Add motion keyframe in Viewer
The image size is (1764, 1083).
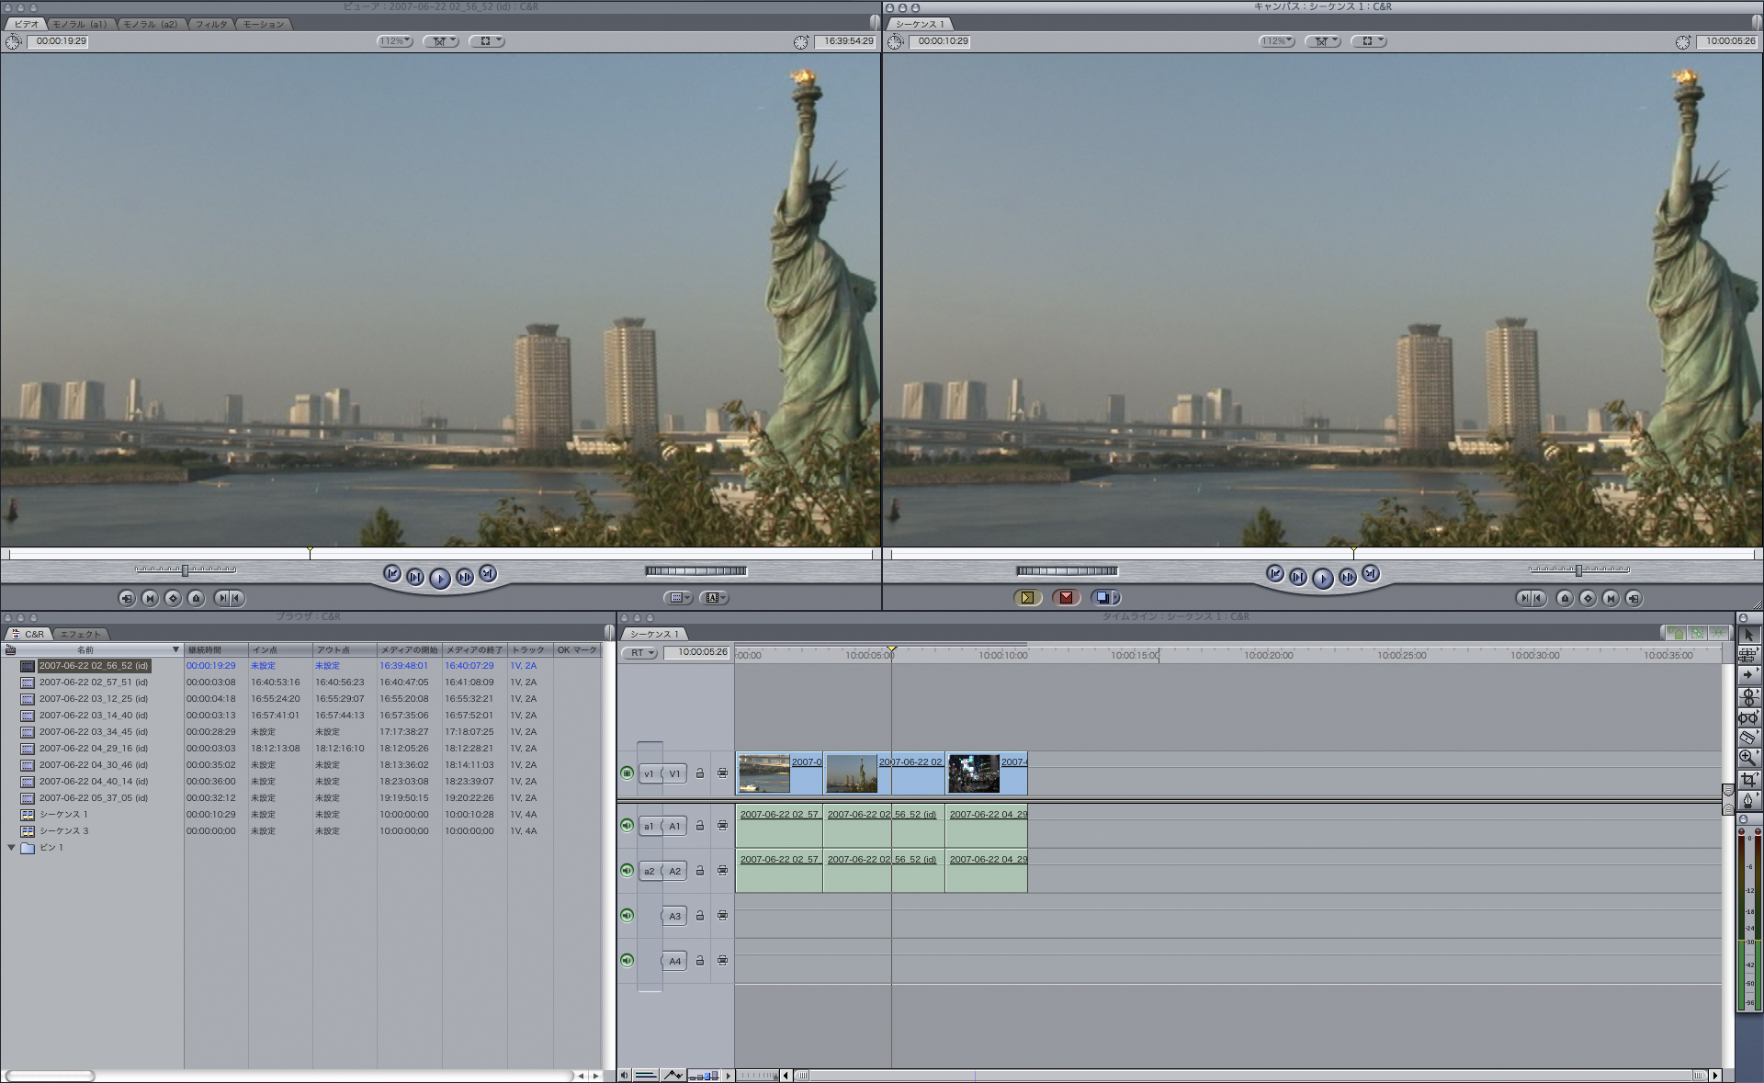pyautogui.click(x=173, y=598)
